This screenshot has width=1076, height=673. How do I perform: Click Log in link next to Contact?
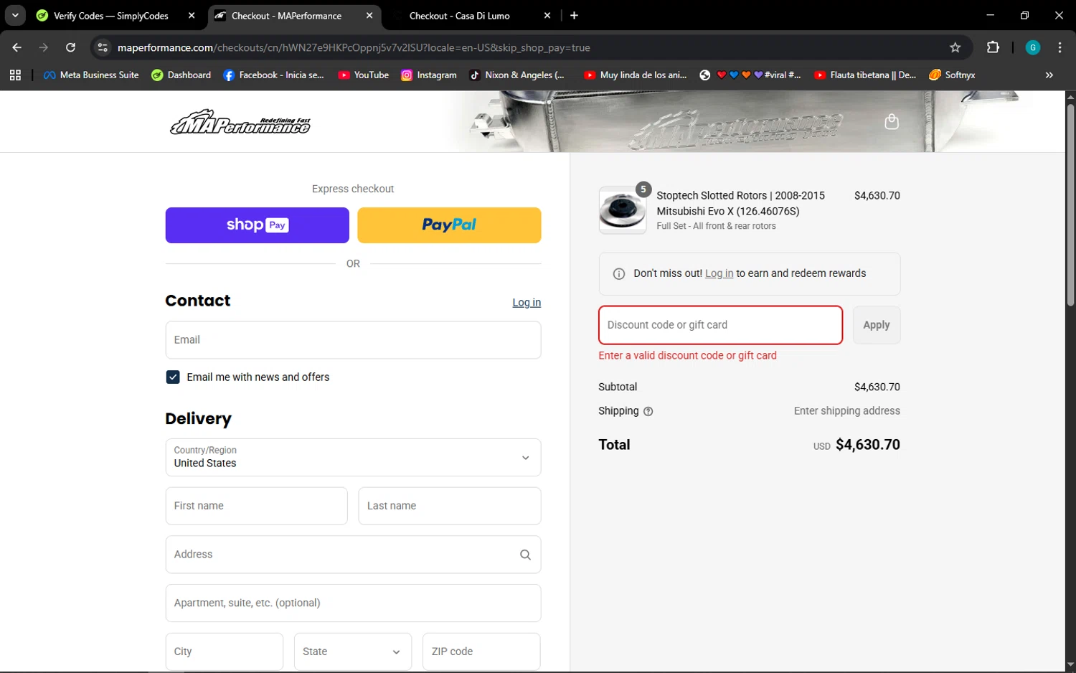tap(527, 303)
